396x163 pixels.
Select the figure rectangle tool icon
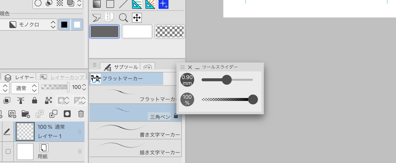pos(110,4)
